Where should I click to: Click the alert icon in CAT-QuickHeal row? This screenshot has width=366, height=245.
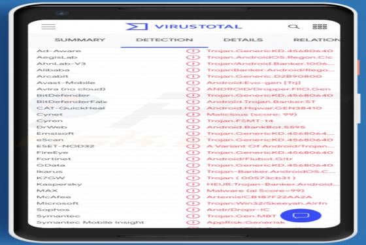(193, 108)
